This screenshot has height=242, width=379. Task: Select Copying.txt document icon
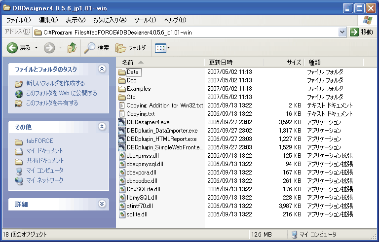tap(122, 114)
